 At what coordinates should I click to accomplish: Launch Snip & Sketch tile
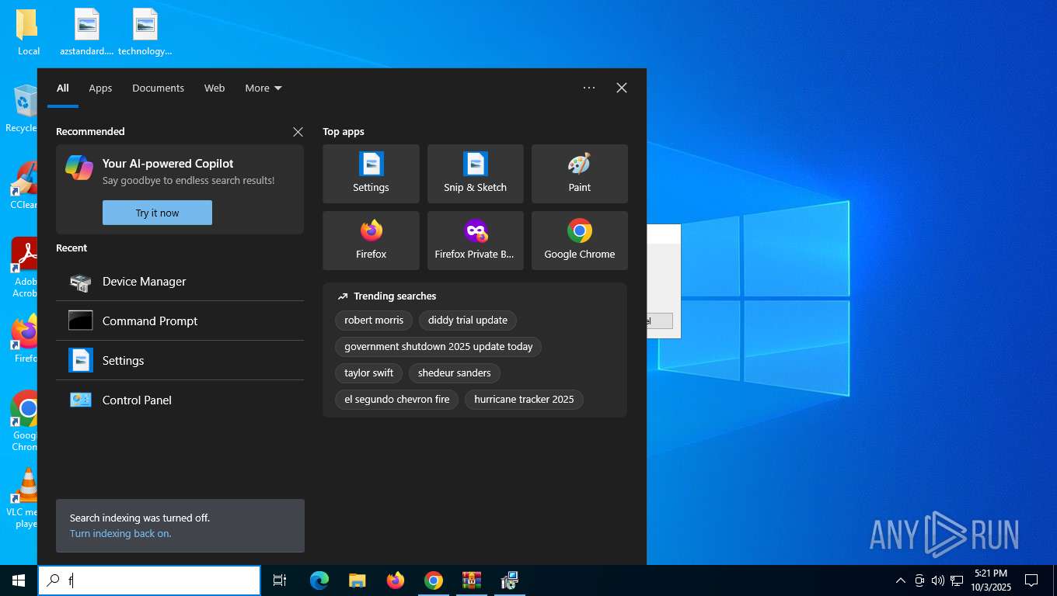pyautogui.click(x=475, y=174)
